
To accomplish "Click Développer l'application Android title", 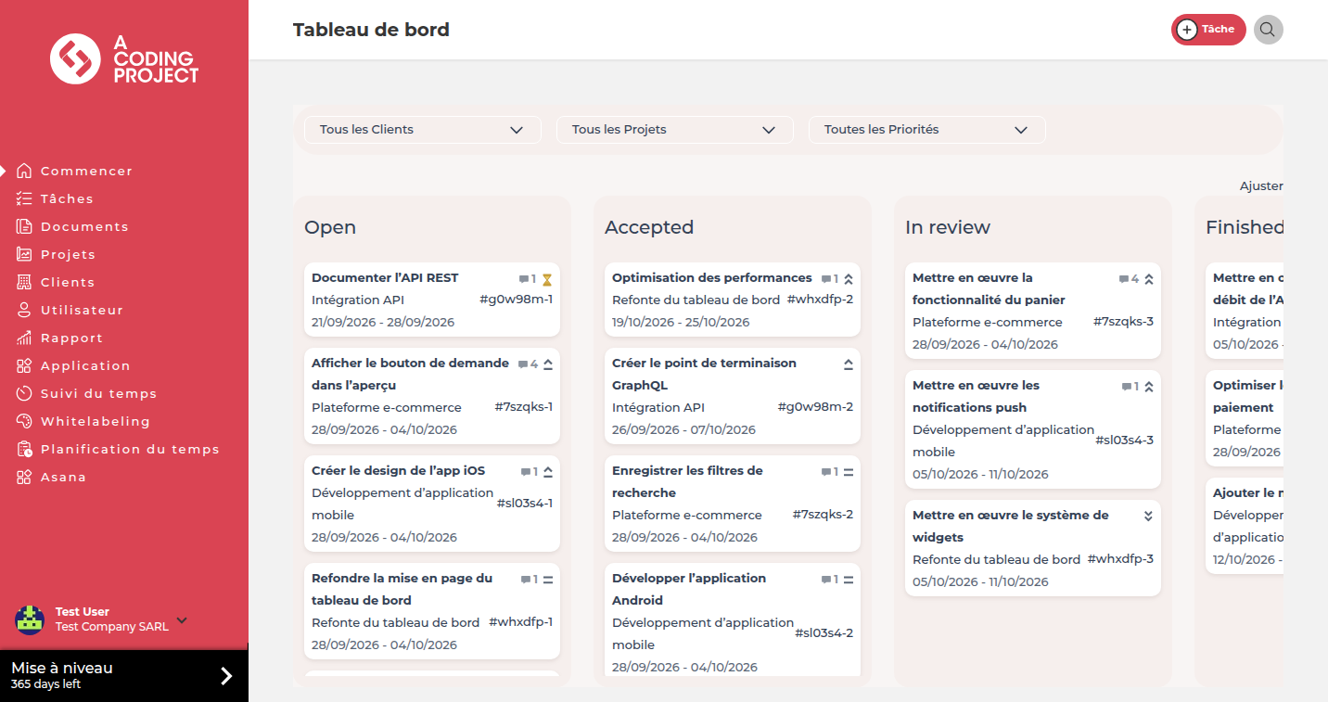I will (x=689, y=589).
